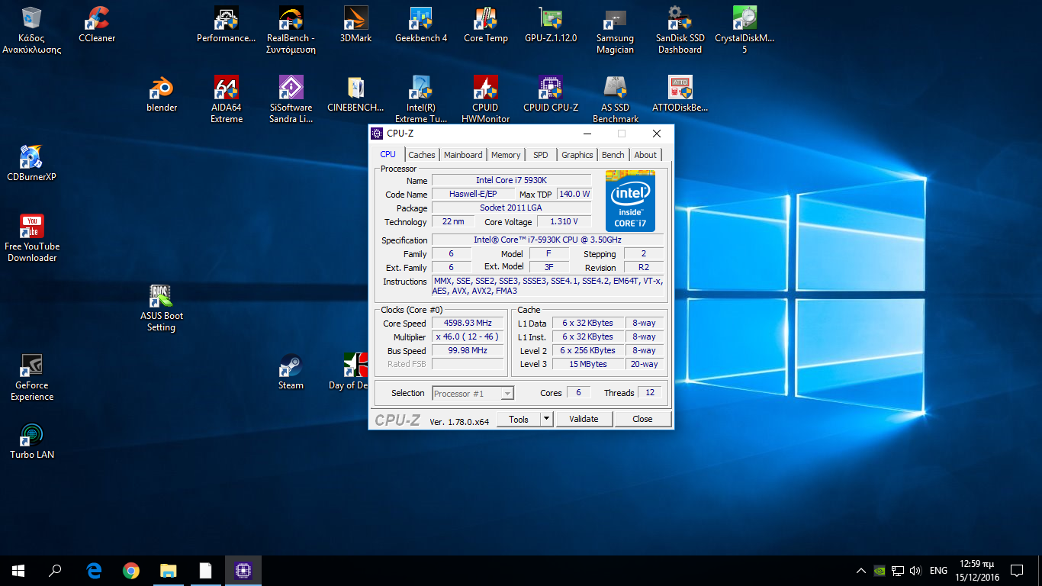Switch to the Bench tab

click(x=613, y=154)
